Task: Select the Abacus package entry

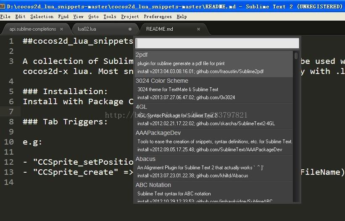Action: [x=214, y=168]
